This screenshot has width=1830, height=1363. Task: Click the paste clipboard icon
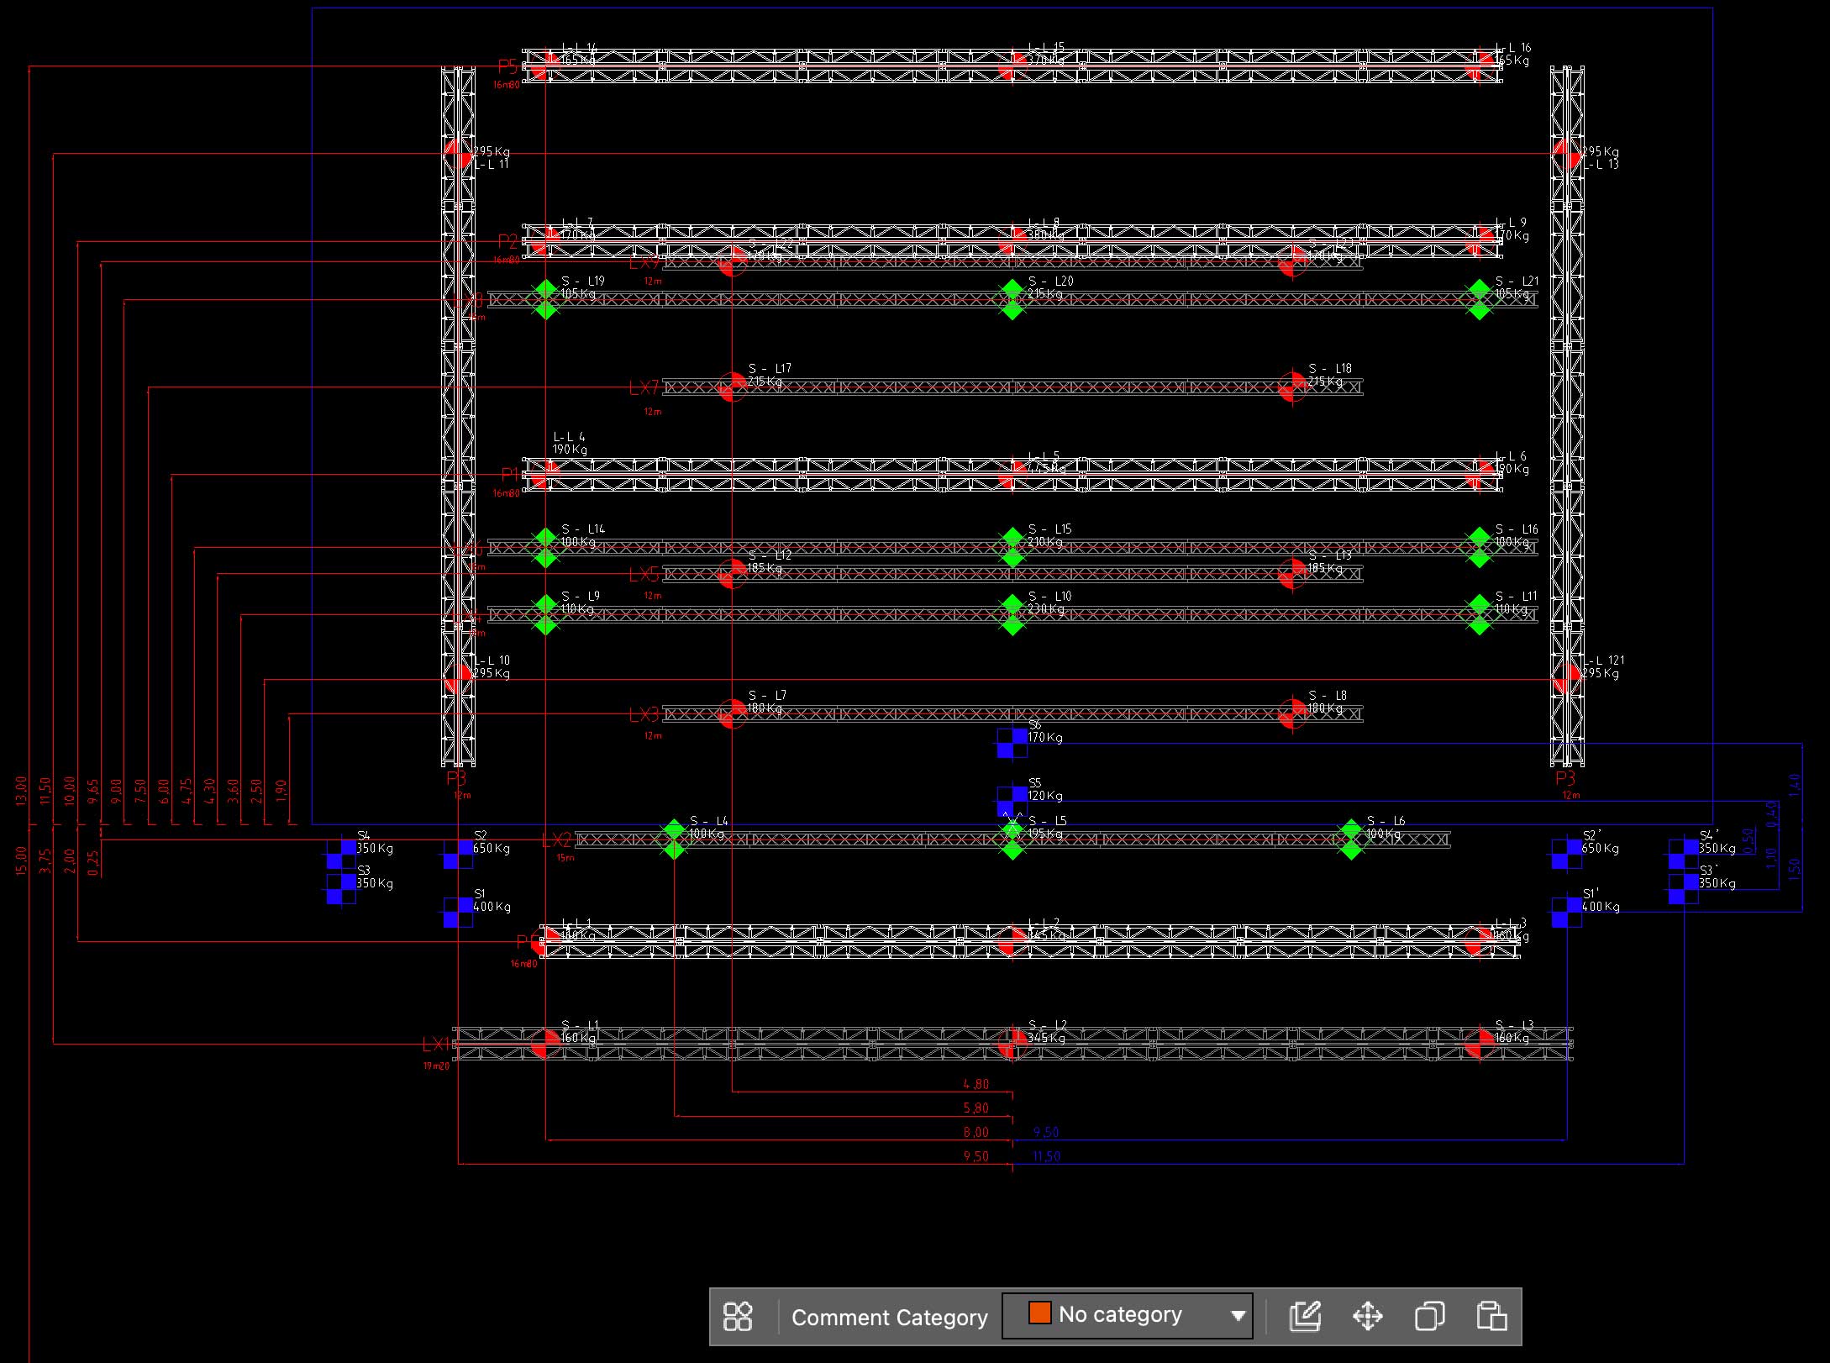[x=1491, y=1316]
